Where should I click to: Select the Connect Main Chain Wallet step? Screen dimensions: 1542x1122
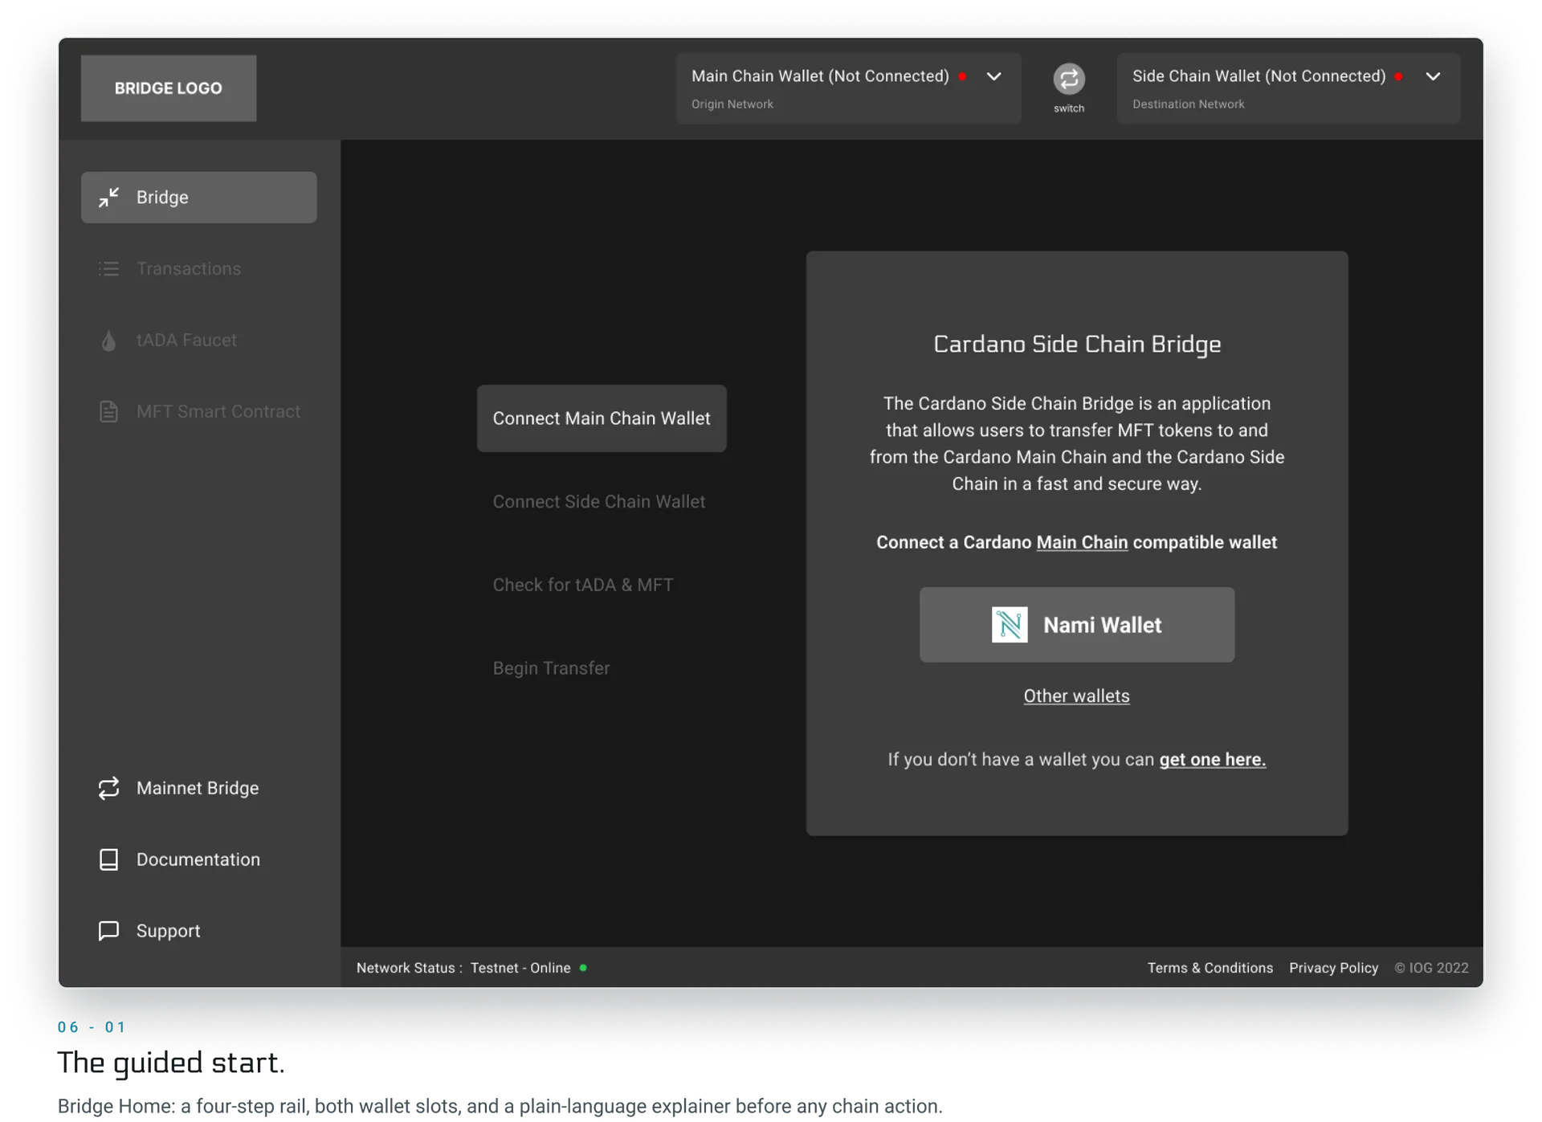pos(602,418)
